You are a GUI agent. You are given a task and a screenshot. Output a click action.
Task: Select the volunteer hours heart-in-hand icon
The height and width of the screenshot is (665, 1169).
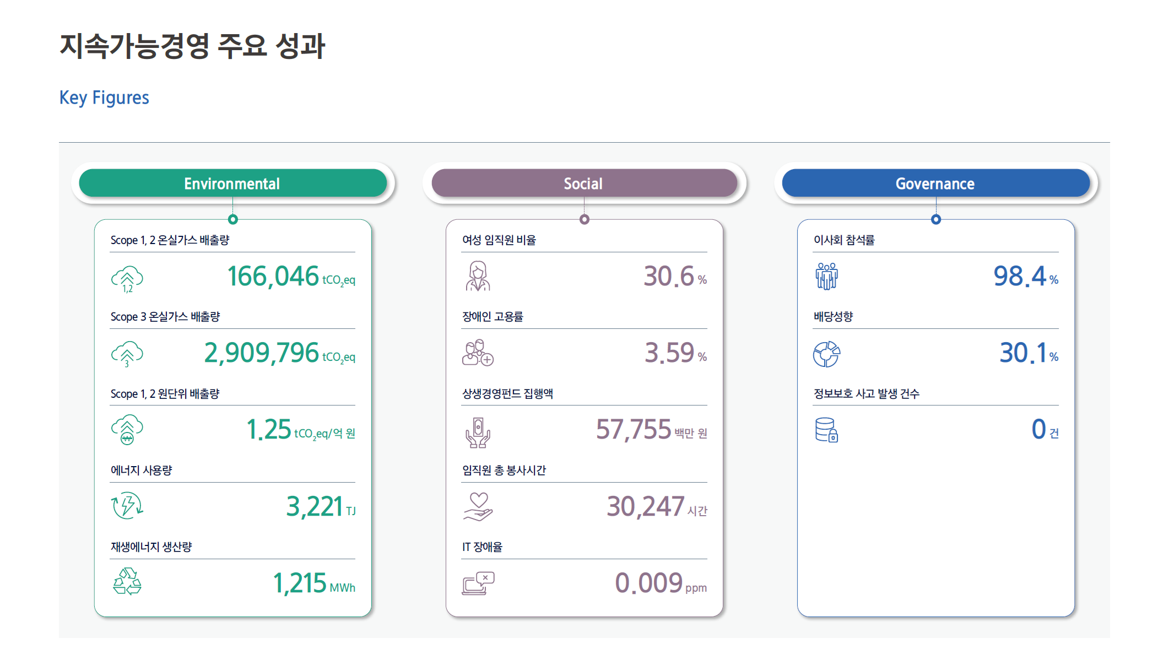click(x=478, y=506)
